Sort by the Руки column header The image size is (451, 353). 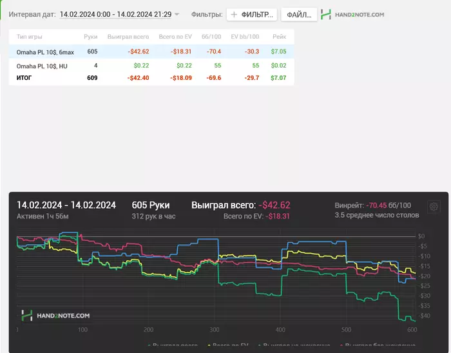click(x=91, y=37)
